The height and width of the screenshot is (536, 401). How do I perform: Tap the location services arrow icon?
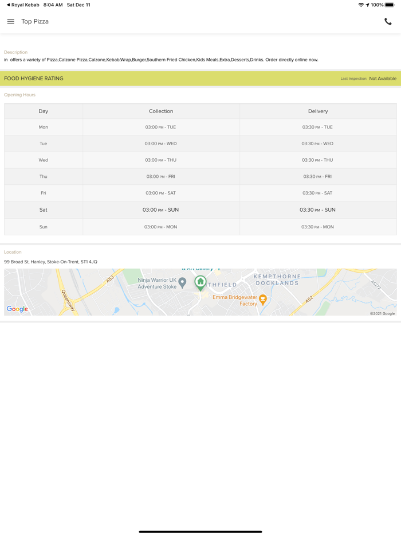tap(367, 5)
